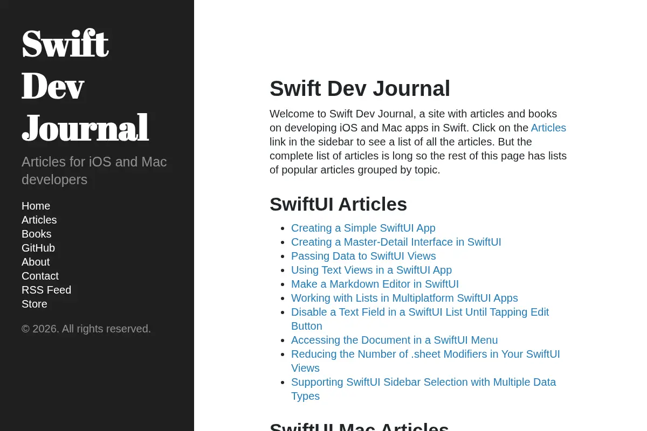Open the RSS Feed link
This screenshot has width=647, height=431.
point(46,290)
